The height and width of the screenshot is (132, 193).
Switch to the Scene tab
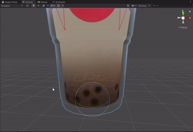tap(28, 2)
